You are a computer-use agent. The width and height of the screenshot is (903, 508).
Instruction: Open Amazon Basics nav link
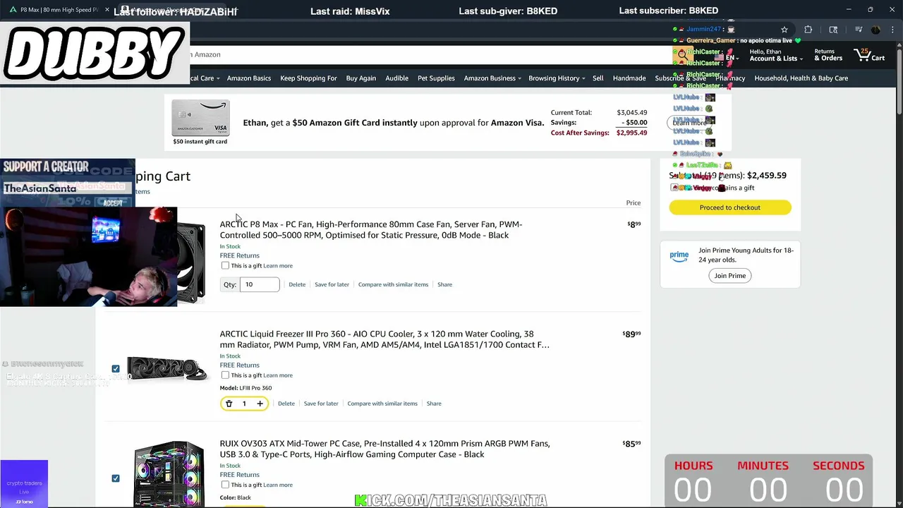click(x=249, y=78)
